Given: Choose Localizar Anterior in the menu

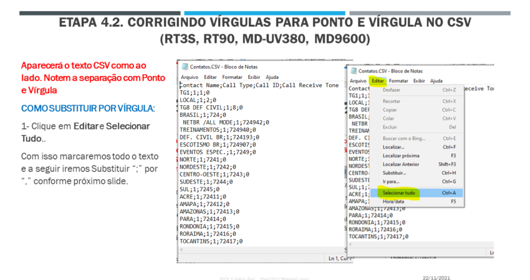Looking at the screenshot, I should (417, 164).
